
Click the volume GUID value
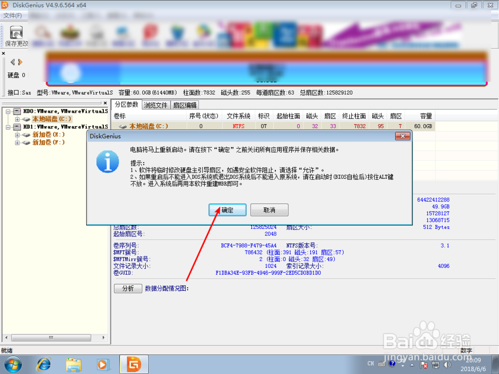[268, 273]
